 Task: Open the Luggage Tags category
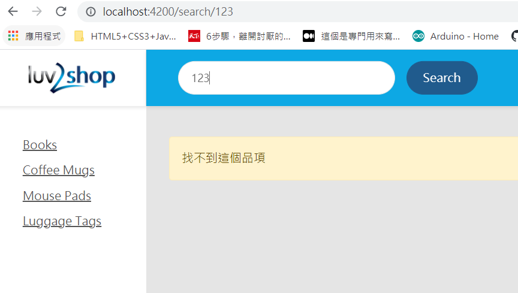click(x=62, y=221)
